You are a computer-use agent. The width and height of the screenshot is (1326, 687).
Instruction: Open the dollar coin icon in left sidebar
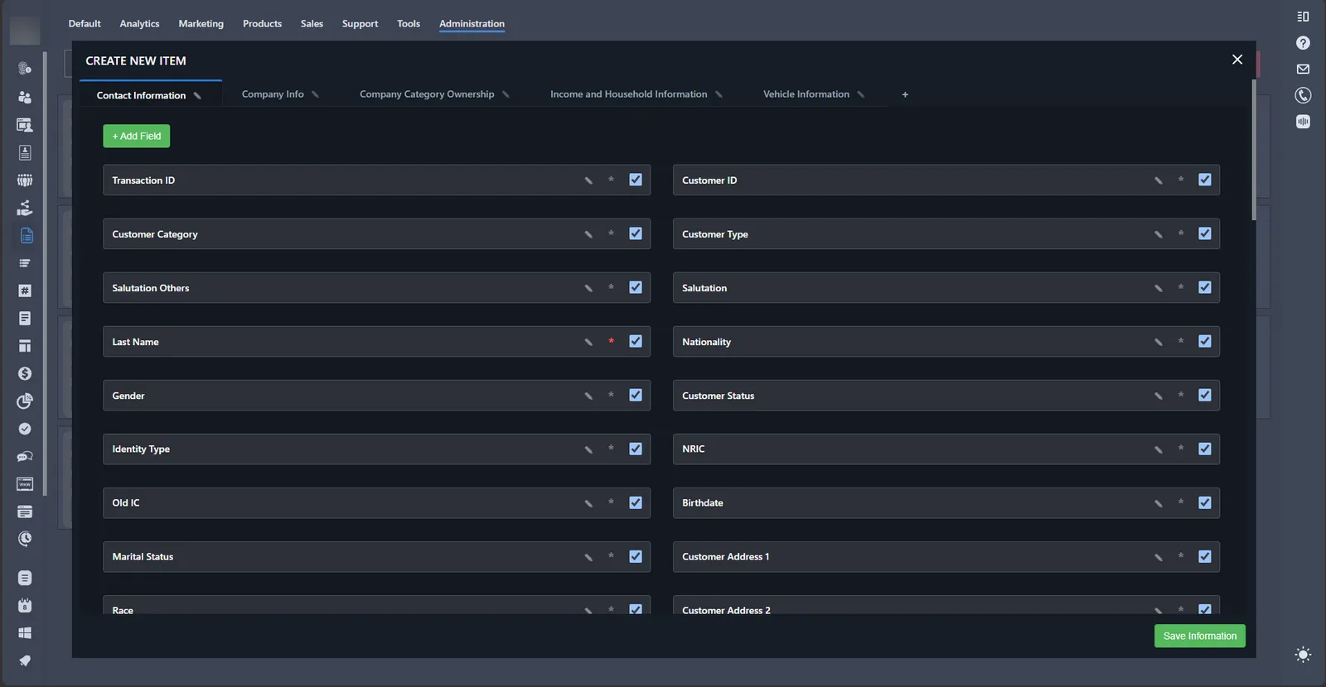[25, 374]
